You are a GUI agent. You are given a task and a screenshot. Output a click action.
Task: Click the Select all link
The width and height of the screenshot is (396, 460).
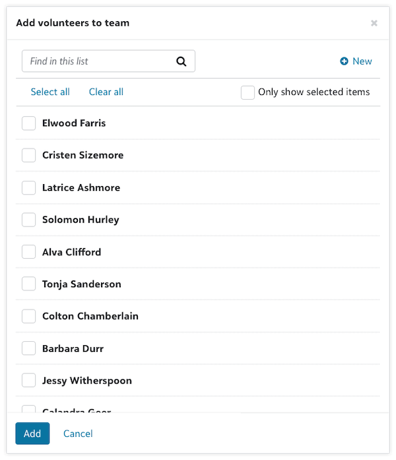point(50,92)
